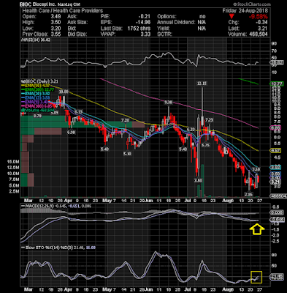Click the 2.5M volume axis label

pyautogui.click(x=15, y=191)
